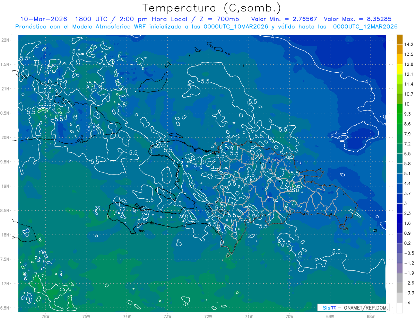Click the "8.6" colorbar value
Screen dimensions: 416x321
pos(408,124)
